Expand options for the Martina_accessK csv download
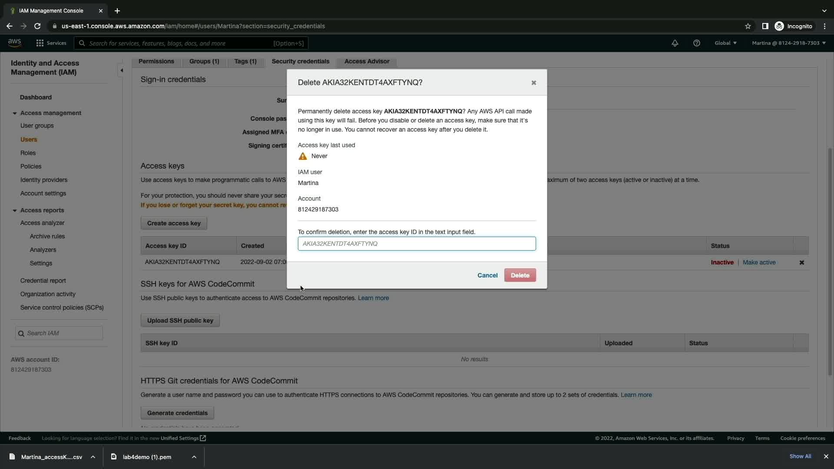Screen dimensions: 834x469 [x=93, y=457]
